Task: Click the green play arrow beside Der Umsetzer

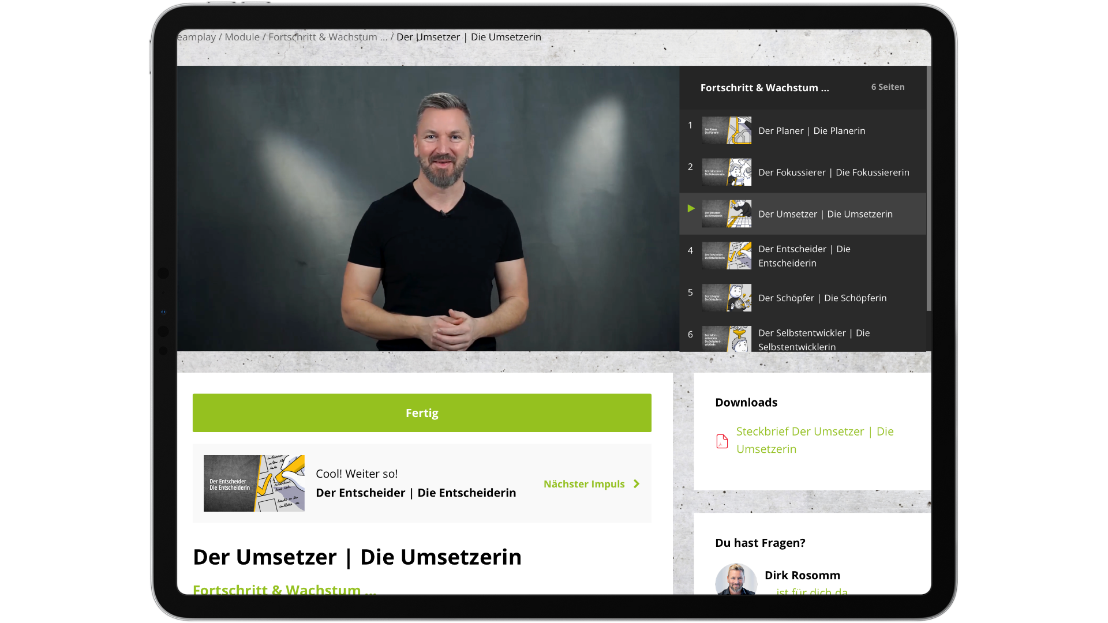Action: (691, 208)
